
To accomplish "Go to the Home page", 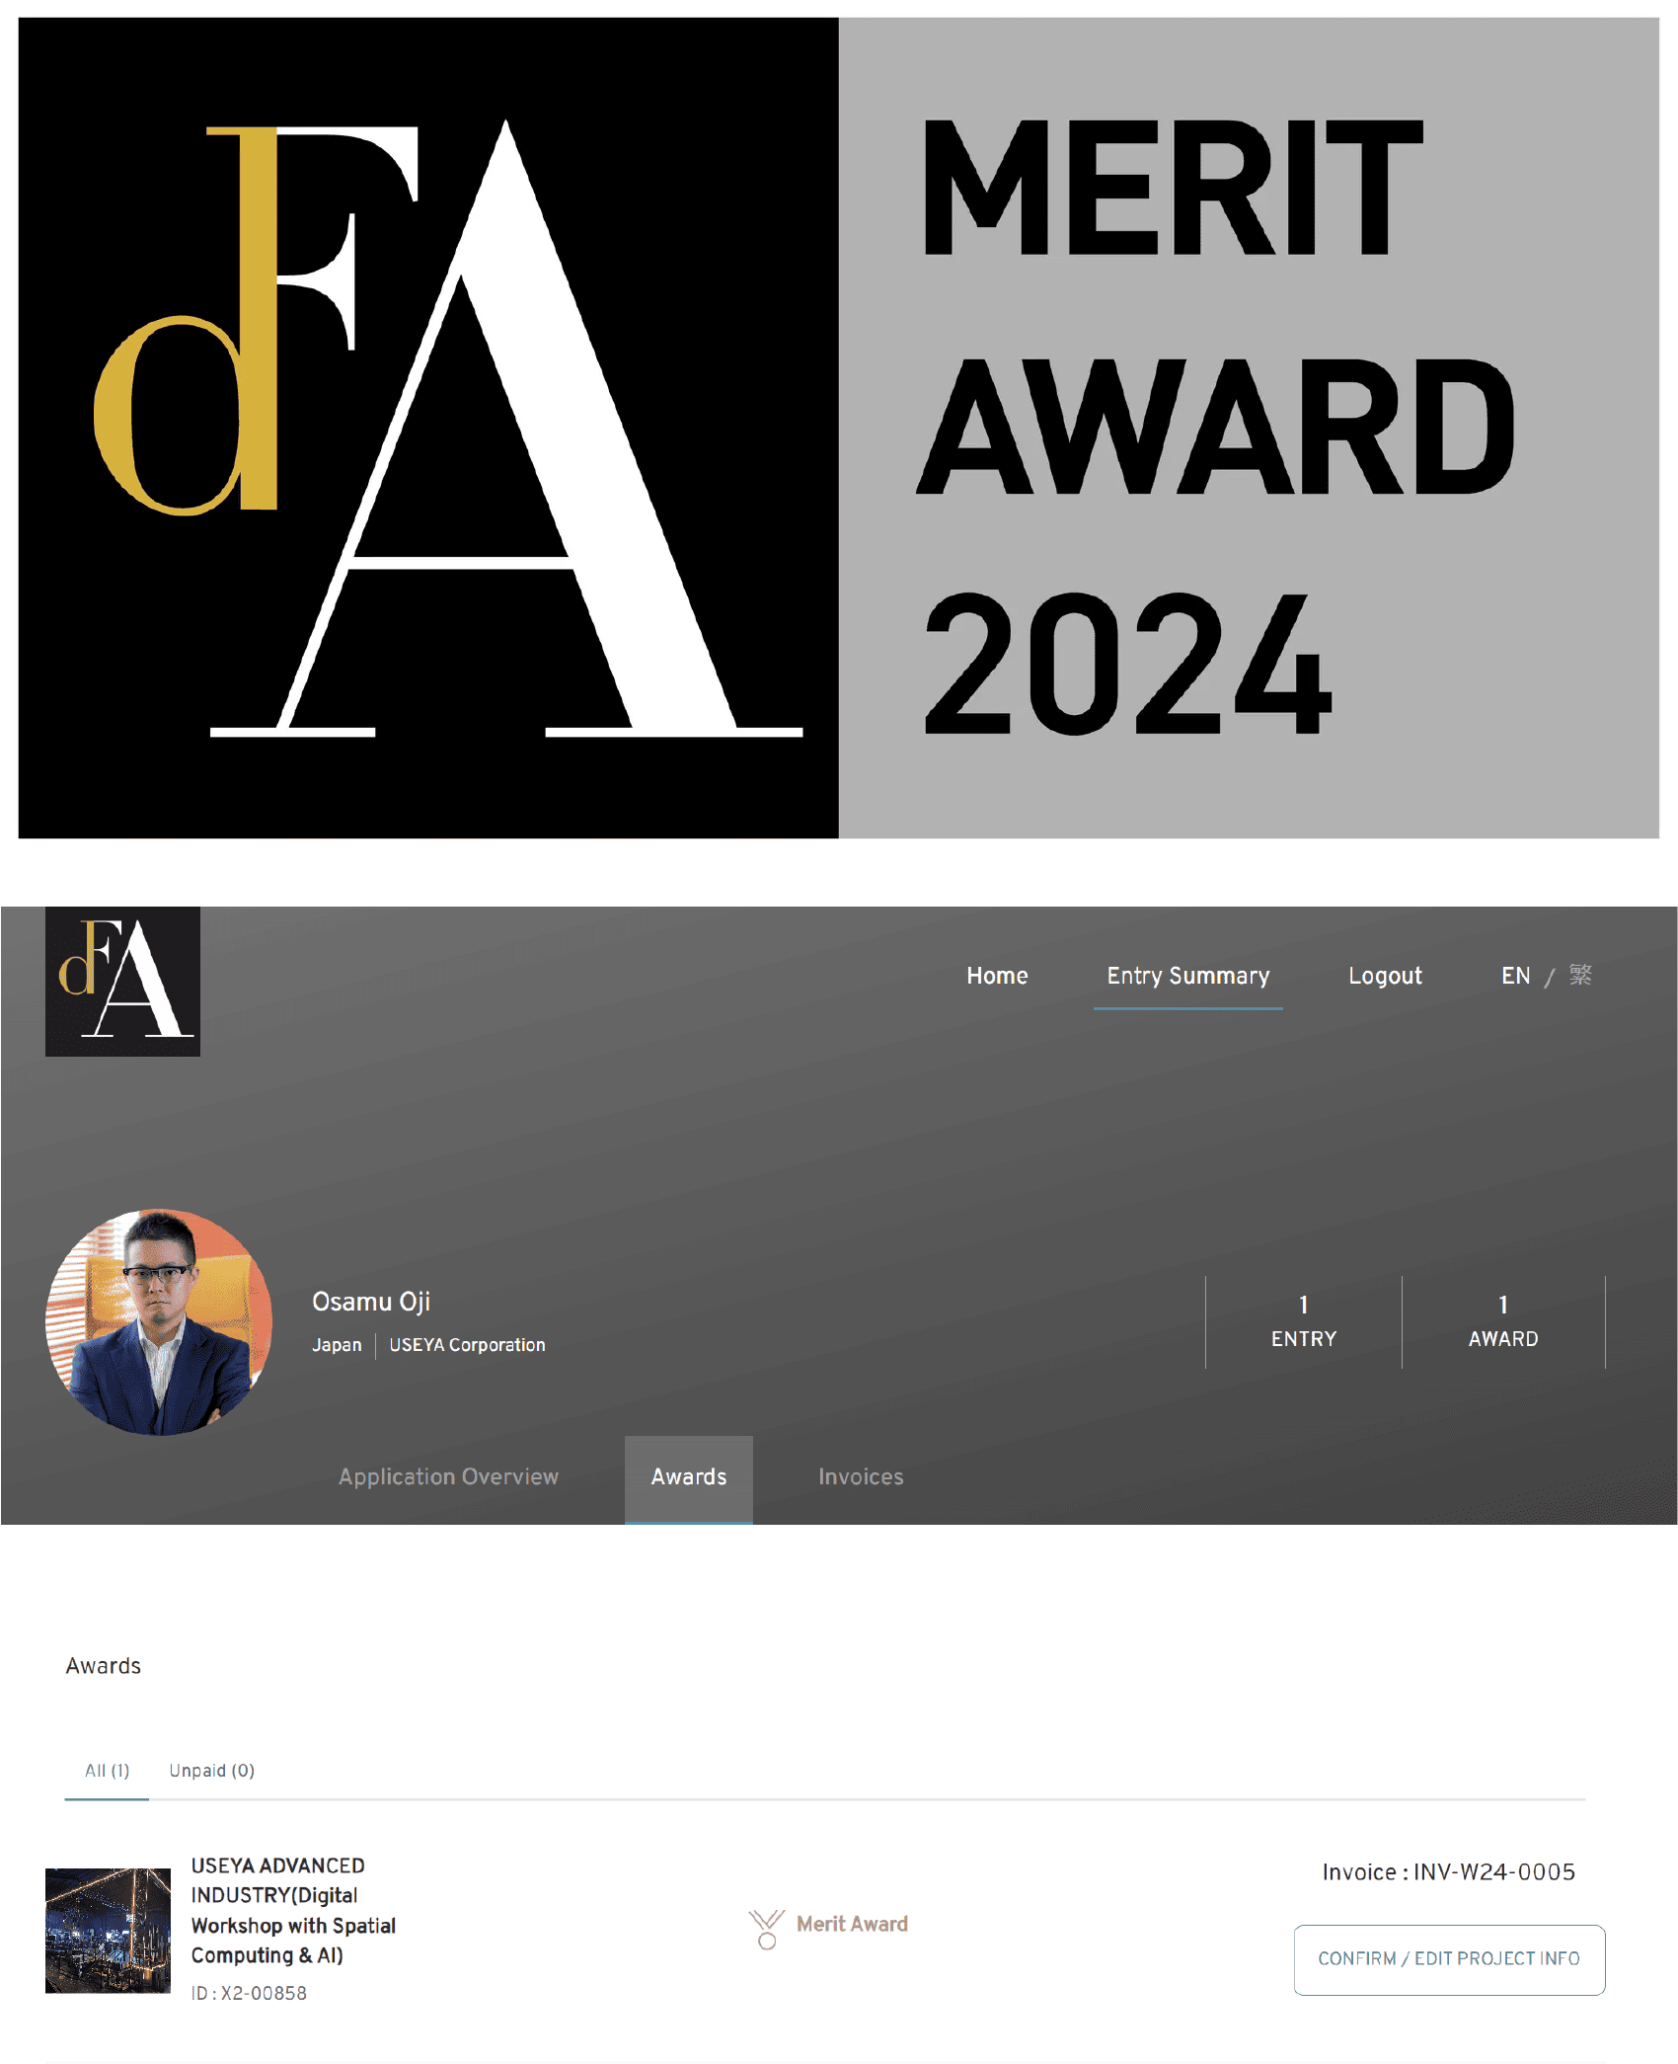I will pos(997,976).
